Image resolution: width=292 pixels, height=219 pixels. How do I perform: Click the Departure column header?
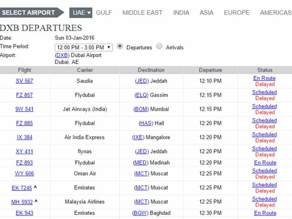210,70
